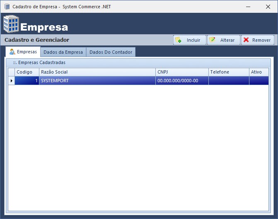This screenshot has width=278, height=219.
Task: Click the red X icon on Remover
Action: click(246, 40)
